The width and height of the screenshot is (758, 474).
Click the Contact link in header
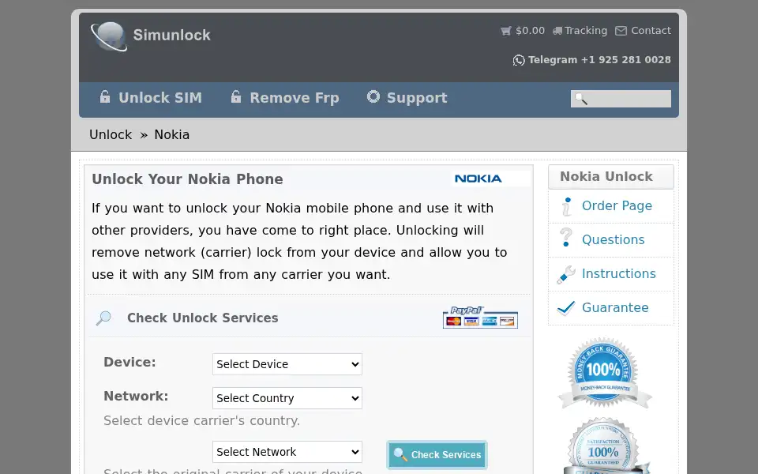pos(651,31)
